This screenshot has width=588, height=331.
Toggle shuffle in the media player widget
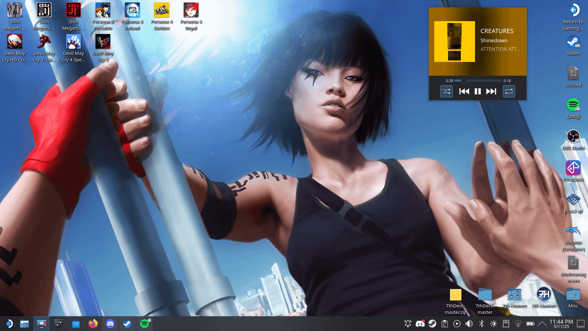point(447,91)
